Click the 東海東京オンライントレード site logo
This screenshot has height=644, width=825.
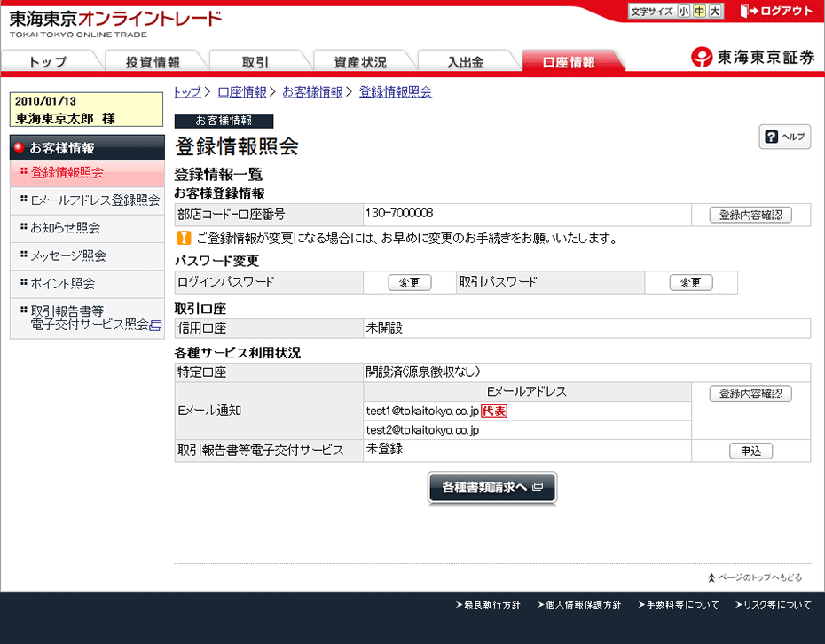pos(115,24)
